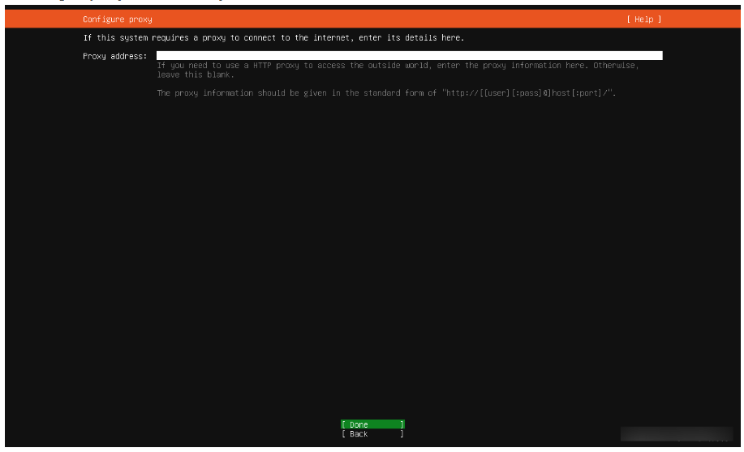Click the HTTP proxy hint paragraph

tap(398, 66)
